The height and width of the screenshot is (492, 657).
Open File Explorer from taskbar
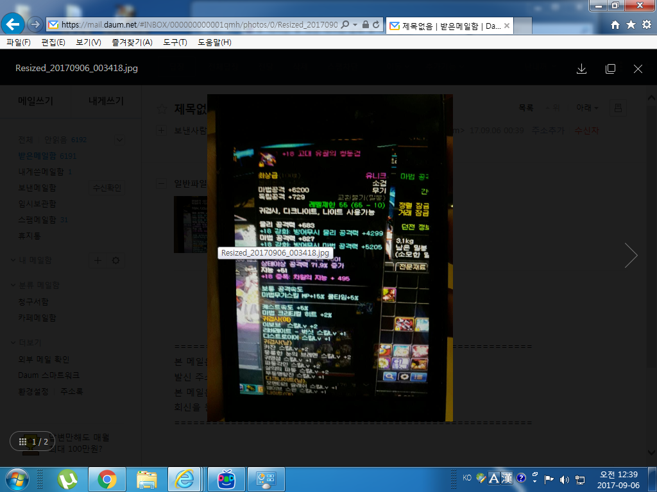(x=146, y=479)
